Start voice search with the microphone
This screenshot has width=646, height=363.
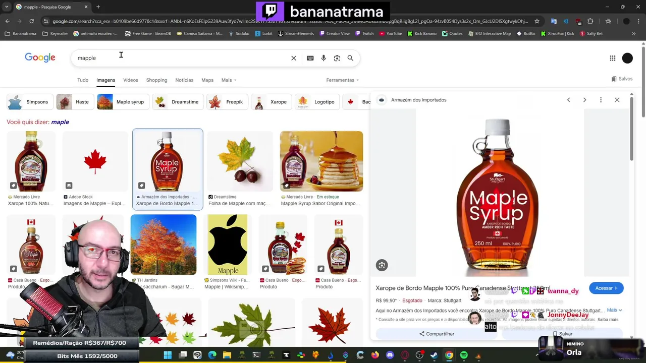click(324, 58)
